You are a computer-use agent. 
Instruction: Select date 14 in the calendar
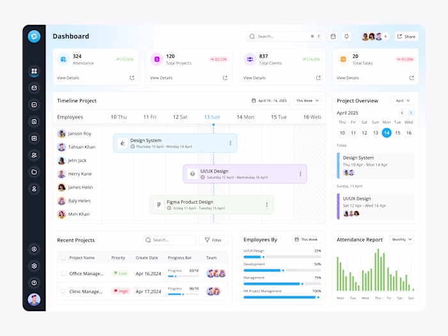pyautogui.click(x=387, y=133)
